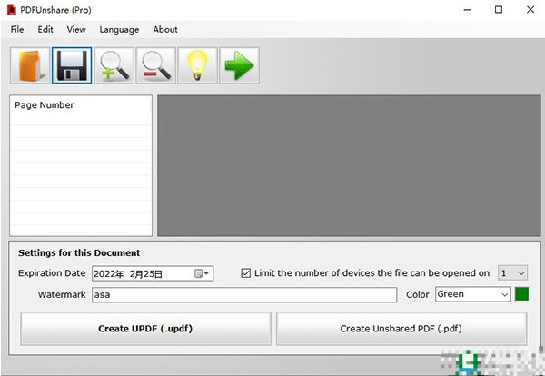Toggle the limit number of devices checkbox
This screenshot has width=545, height=376.
pyautogui.click(x=246, y=273)
